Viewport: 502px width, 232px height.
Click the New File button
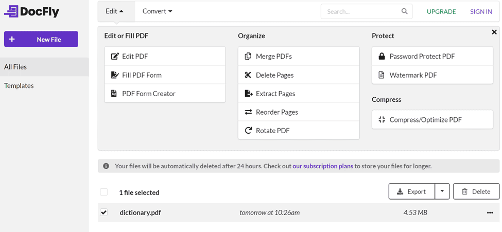point(41,39)
